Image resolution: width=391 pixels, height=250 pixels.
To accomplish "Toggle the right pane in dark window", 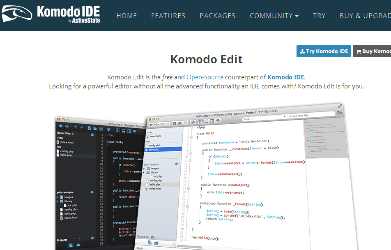I will [129, 131].
